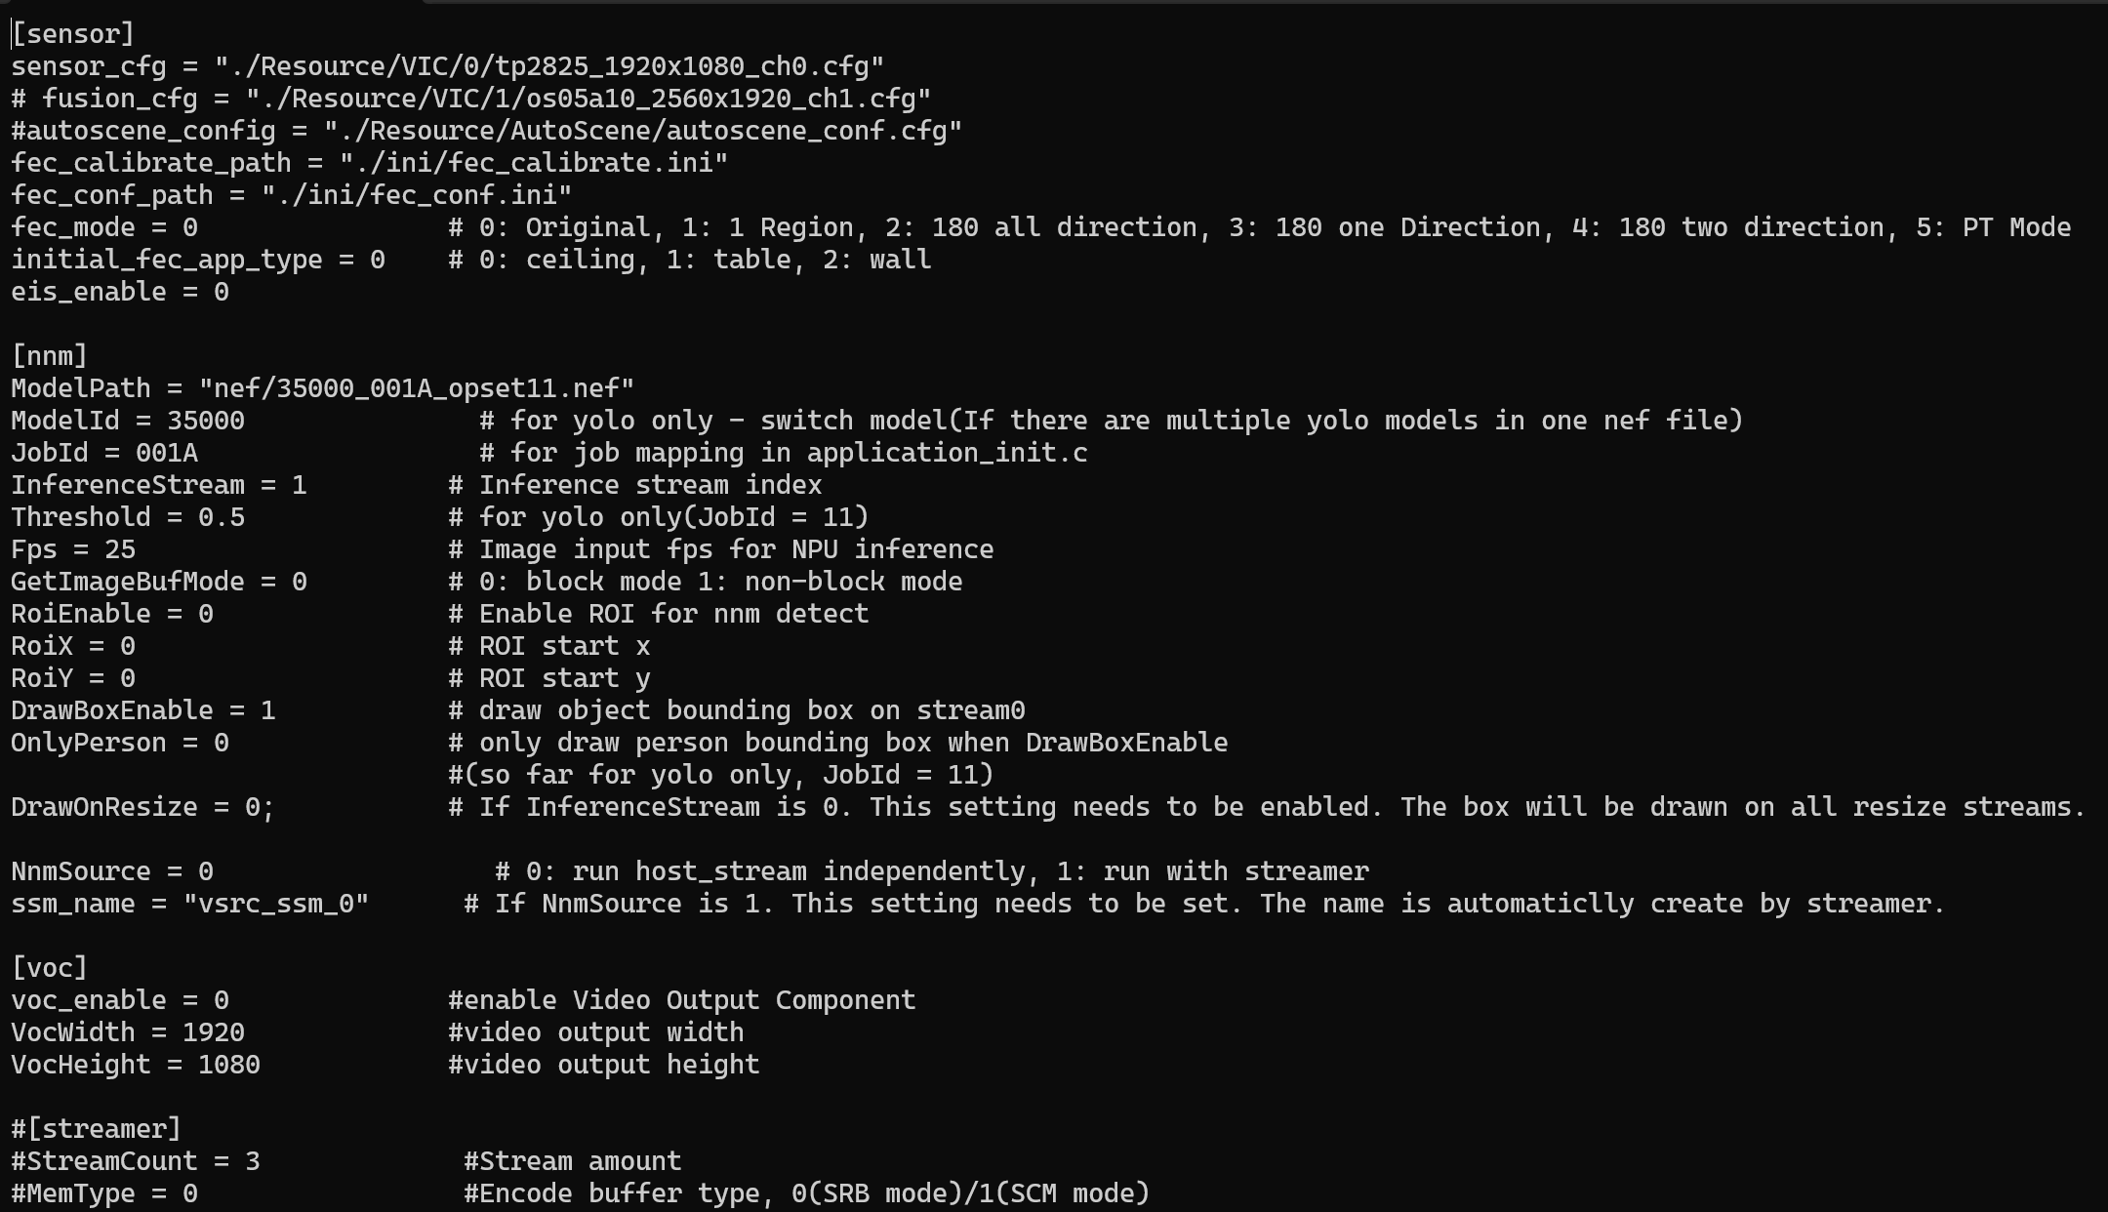Click the Threshold value 0.5
This screenshot has width=2108, height=1212.
pos(221,517)
